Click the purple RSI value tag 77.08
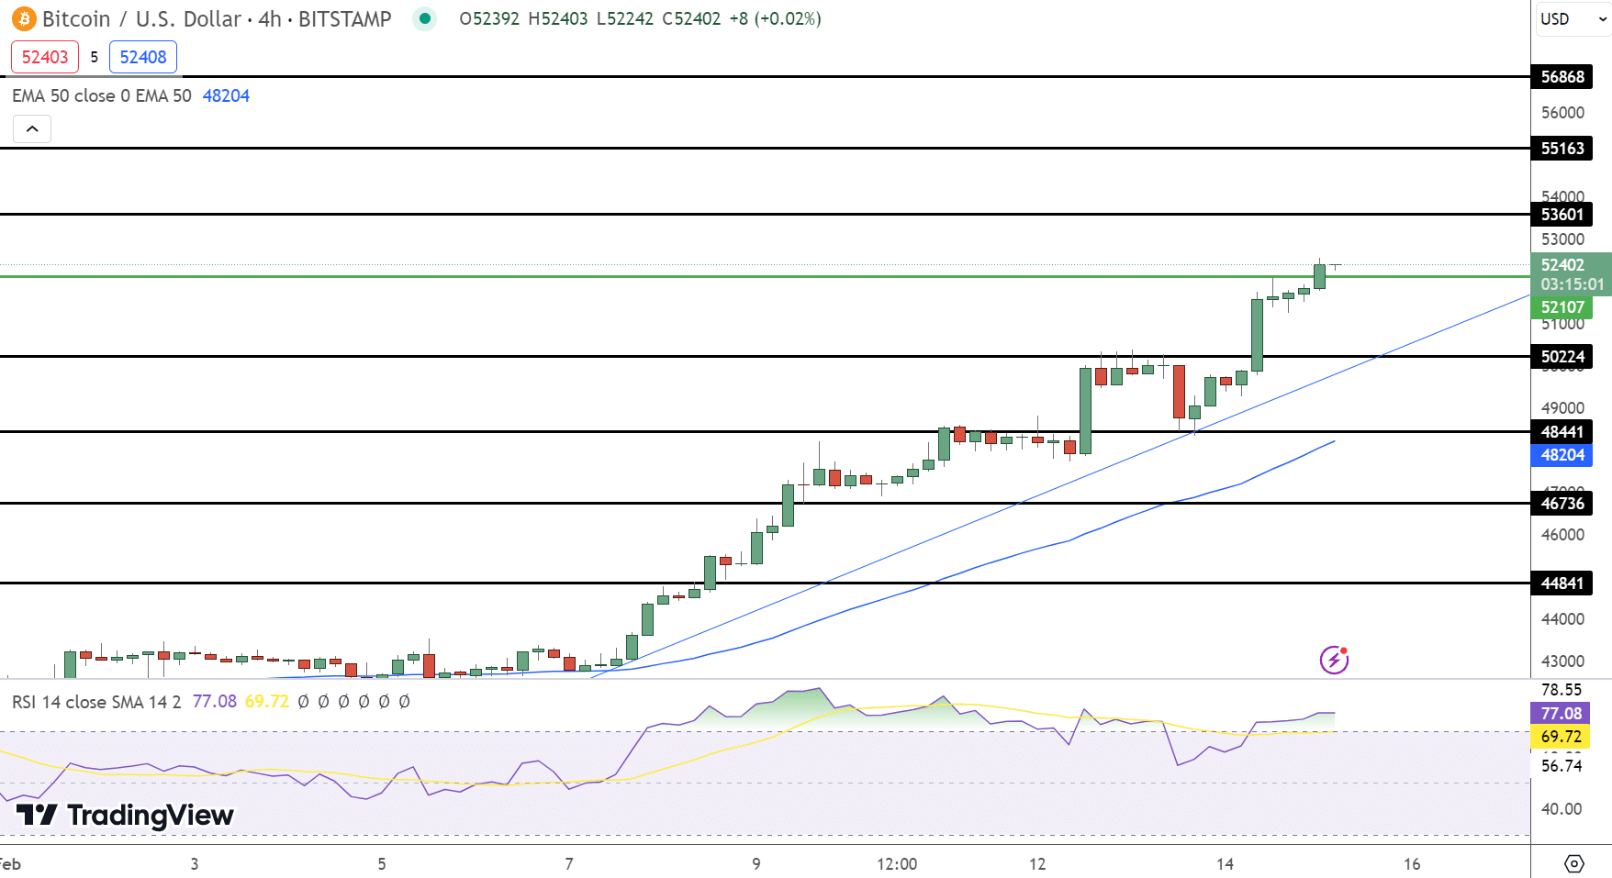1612x878 pixels. [1562, 712]
